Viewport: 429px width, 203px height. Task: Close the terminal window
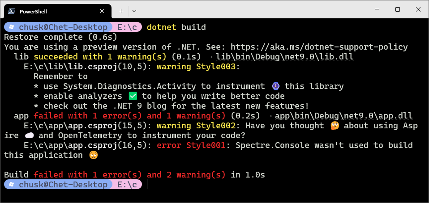click(x=418, y=9)
